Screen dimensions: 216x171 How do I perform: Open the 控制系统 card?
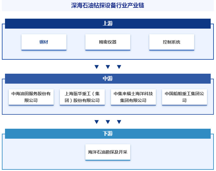172,42
